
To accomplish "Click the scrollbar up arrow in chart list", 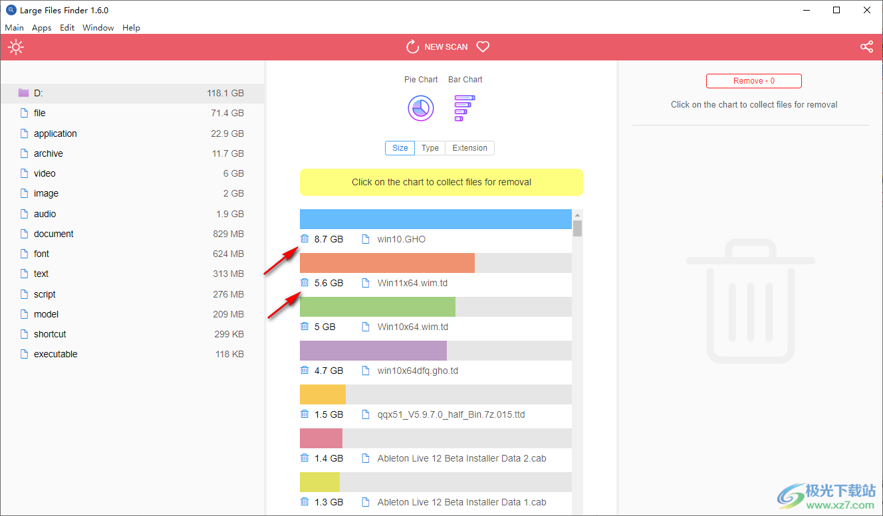I will point(577,215).
